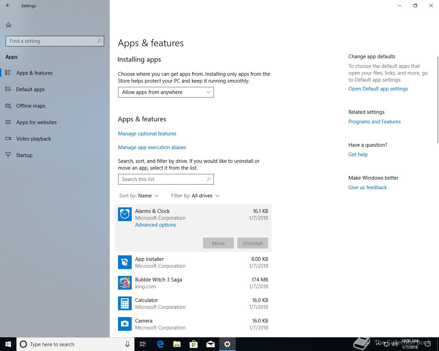Open Apps for websites page
439x351 pixels.
(x=55, y=122)
